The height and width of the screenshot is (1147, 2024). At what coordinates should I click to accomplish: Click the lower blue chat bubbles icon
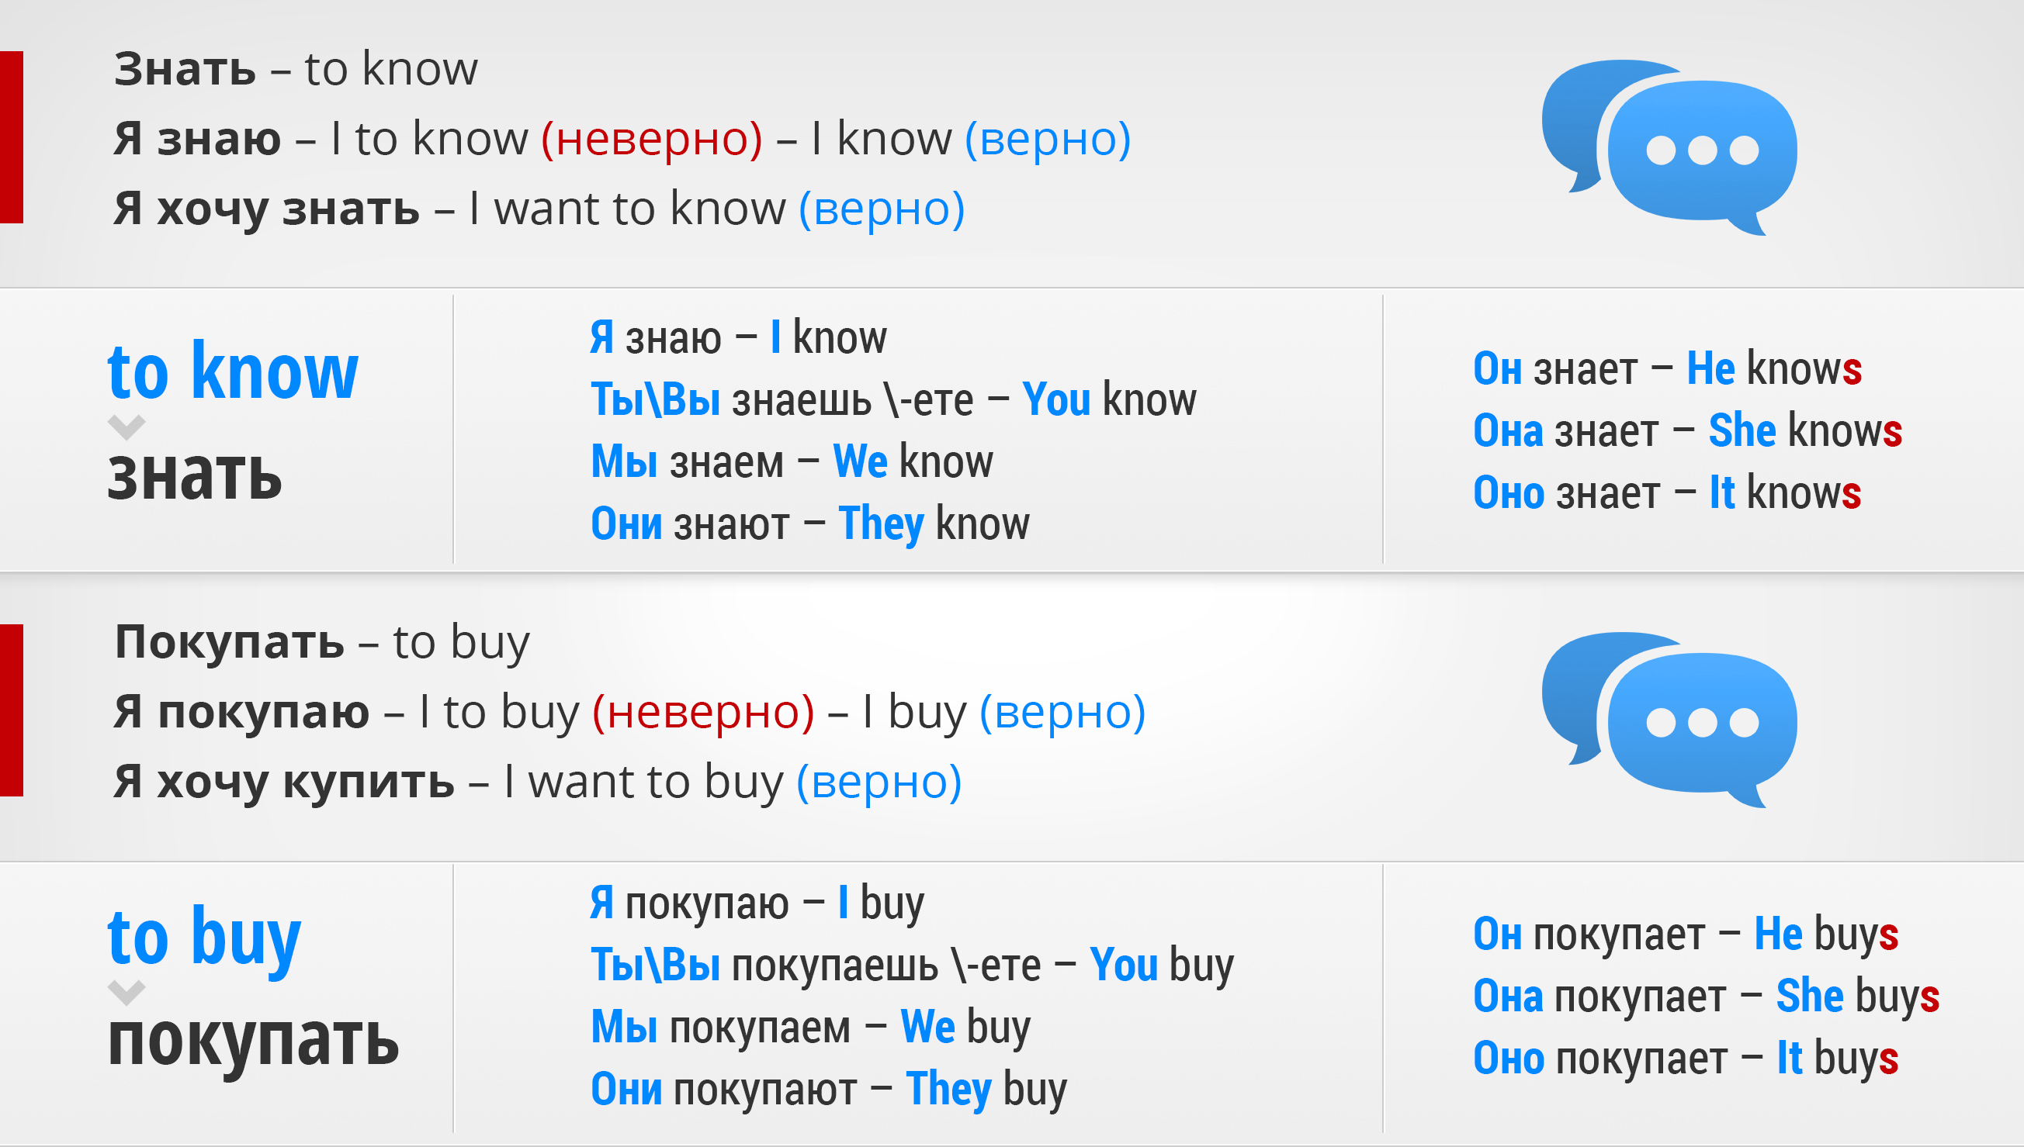pos(1669,720)
